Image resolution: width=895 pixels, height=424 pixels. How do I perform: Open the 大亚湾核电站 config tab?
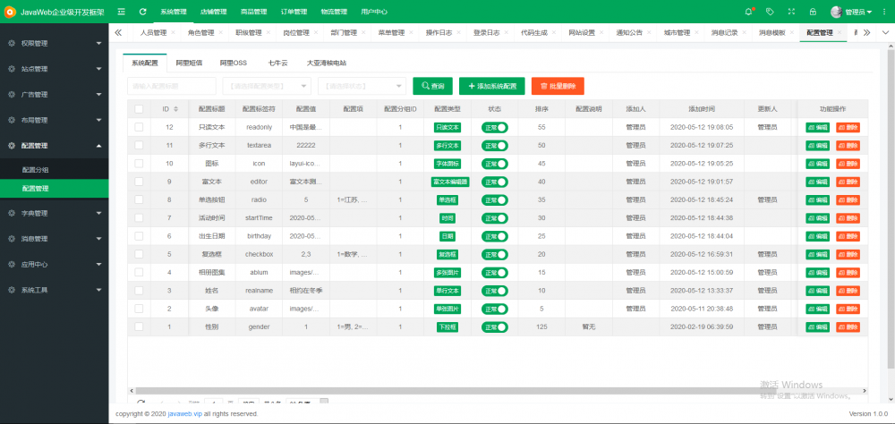pyautogui.click(x=327, y=64)
